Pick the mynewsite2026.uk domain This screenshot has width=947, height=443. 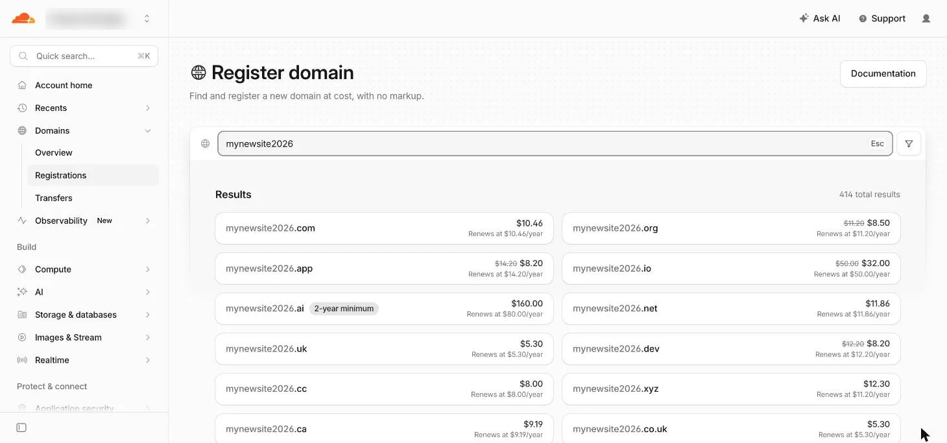point(384,349)
